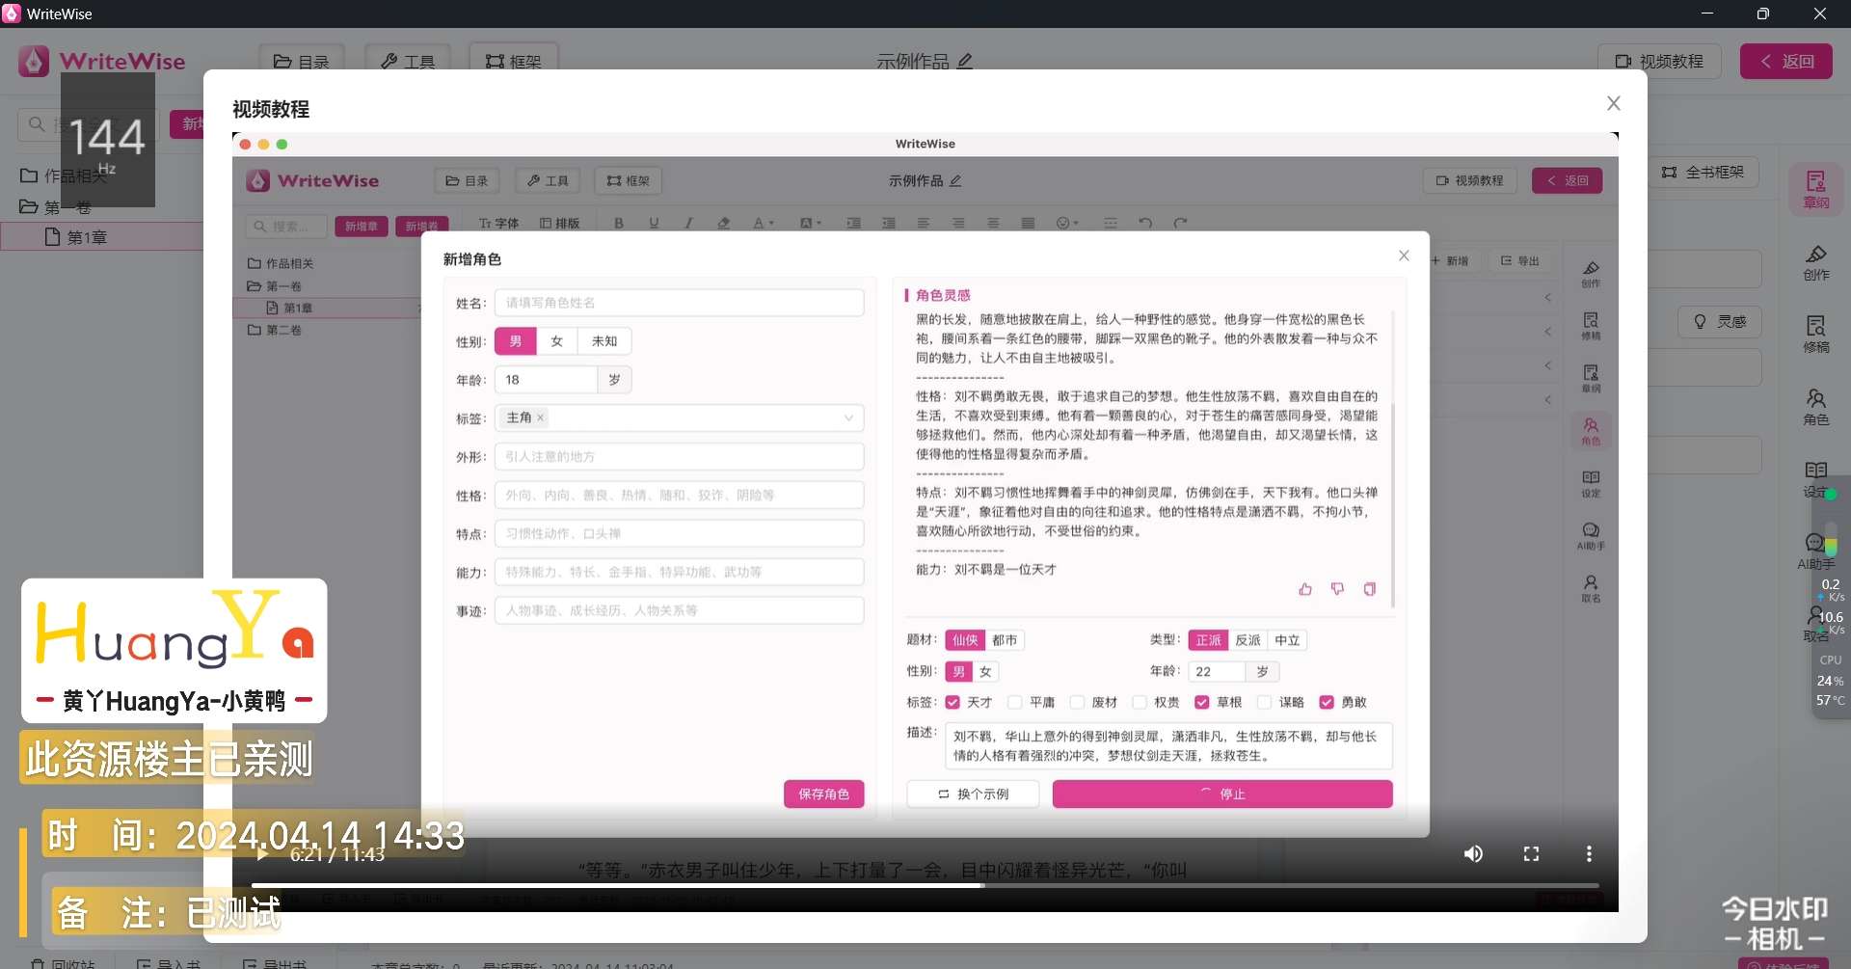Open the 标签 dropdown in the video form

(x=679, y=417)
